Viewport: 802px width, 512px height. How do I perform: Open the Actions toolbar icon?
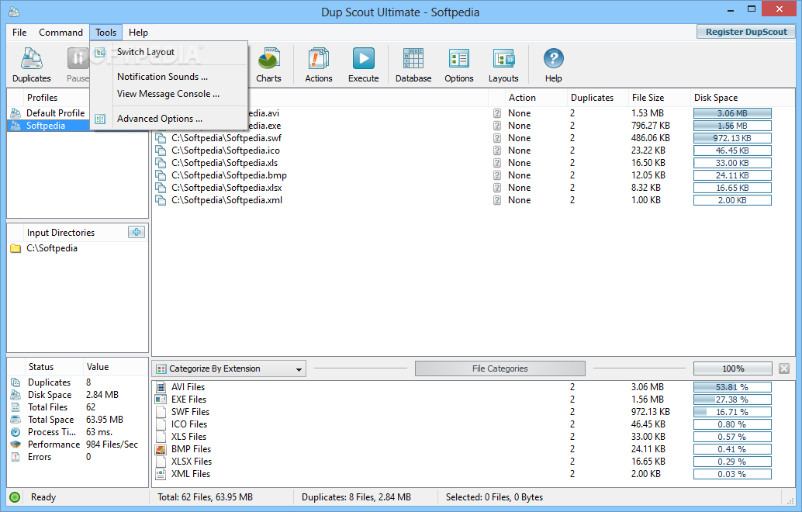(319, 59)
